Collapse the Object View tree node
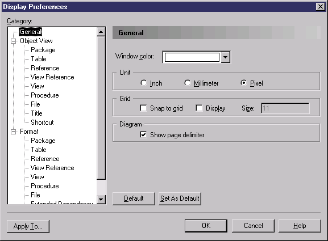The height and width of the screenshot is (241, 328). [x=14, y=41]
